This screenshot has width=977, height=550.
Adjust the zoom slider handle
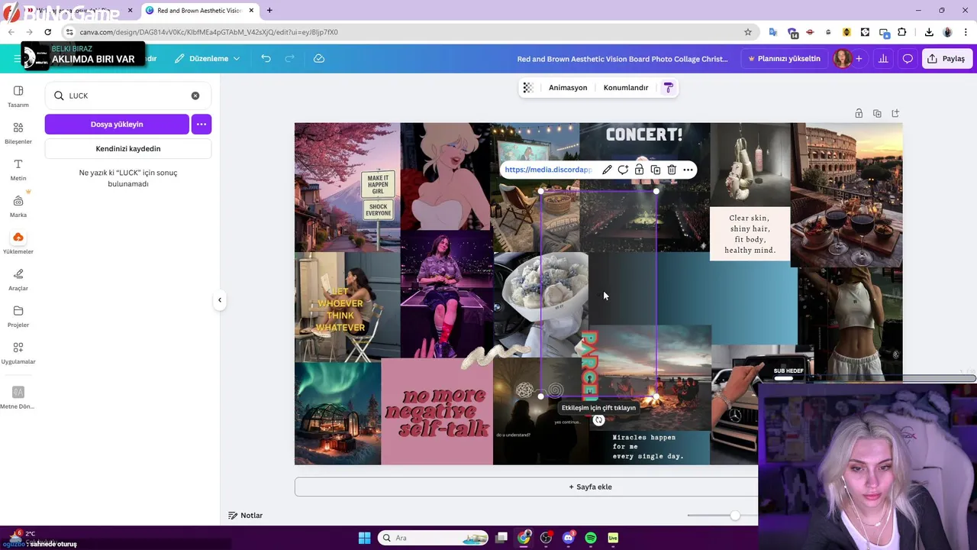(x=735, y=516)
